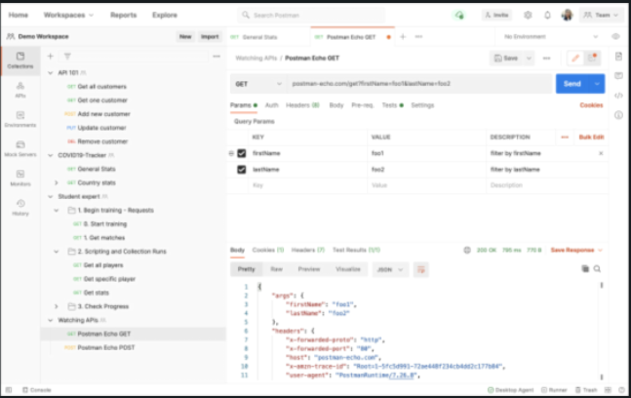Open the Console in the status bar
Viewport: 631px width, 398px height.
(x=37, y=390)
